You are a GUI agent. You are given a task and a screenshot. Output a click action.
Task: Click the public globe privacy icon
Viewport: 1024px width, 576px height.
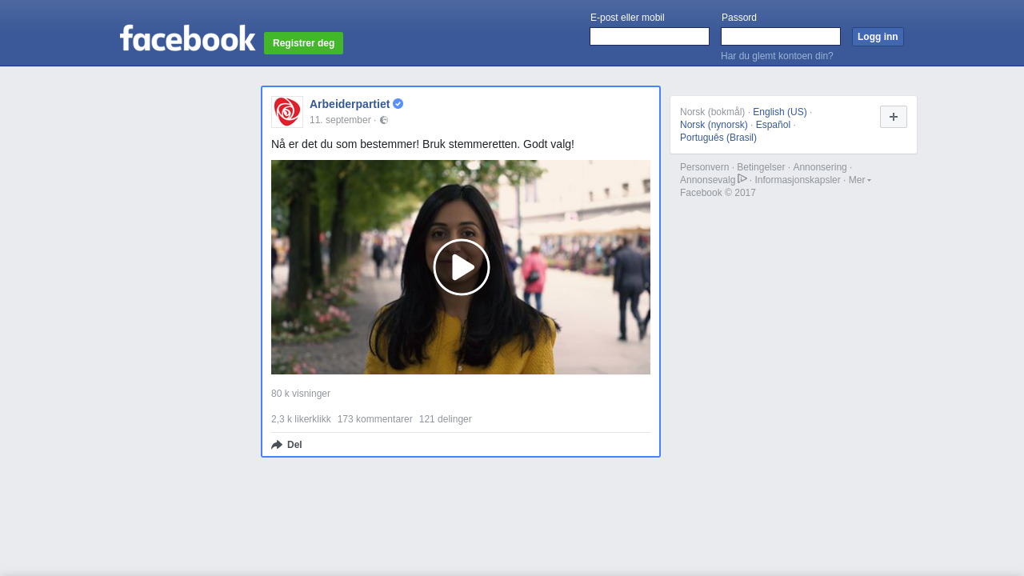pos(384,120)
